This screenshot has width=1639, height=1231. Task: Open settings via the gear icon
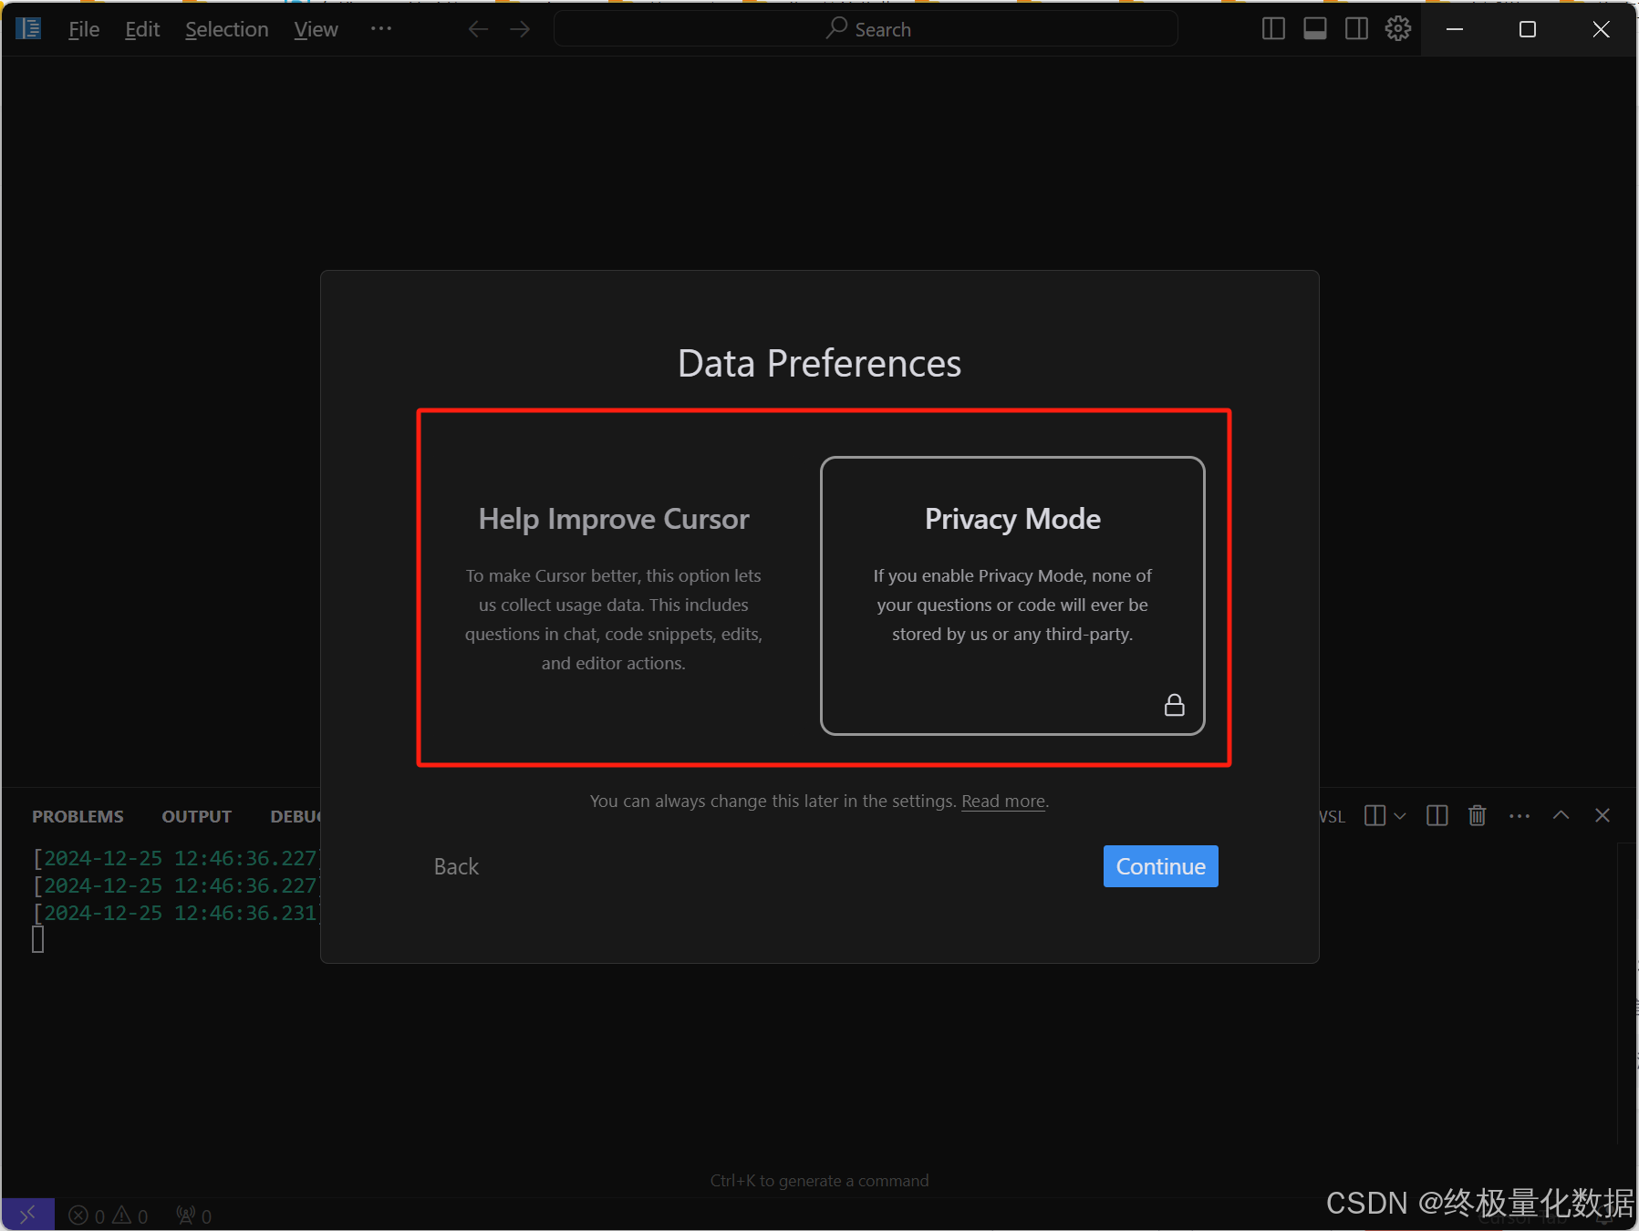[x=1398, y=29]
